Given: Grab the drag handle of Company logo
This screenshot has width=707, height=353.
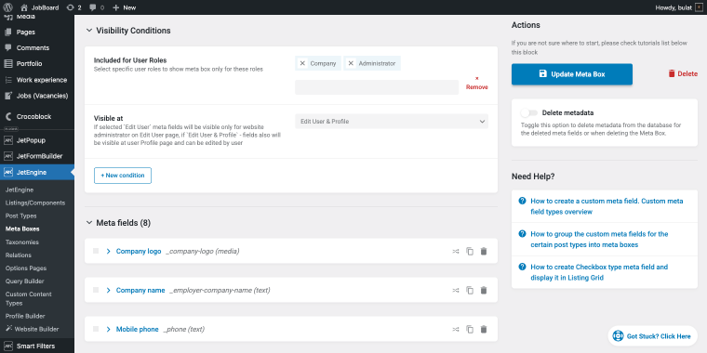Looking at the screenshot, I should coord(96,251).
